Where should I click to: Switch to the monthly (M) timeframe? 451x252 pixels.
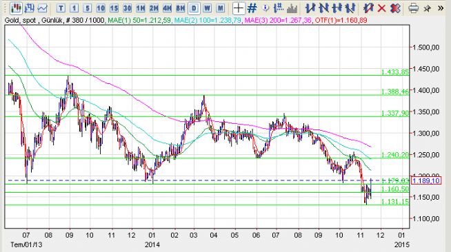tap(220, 8)
